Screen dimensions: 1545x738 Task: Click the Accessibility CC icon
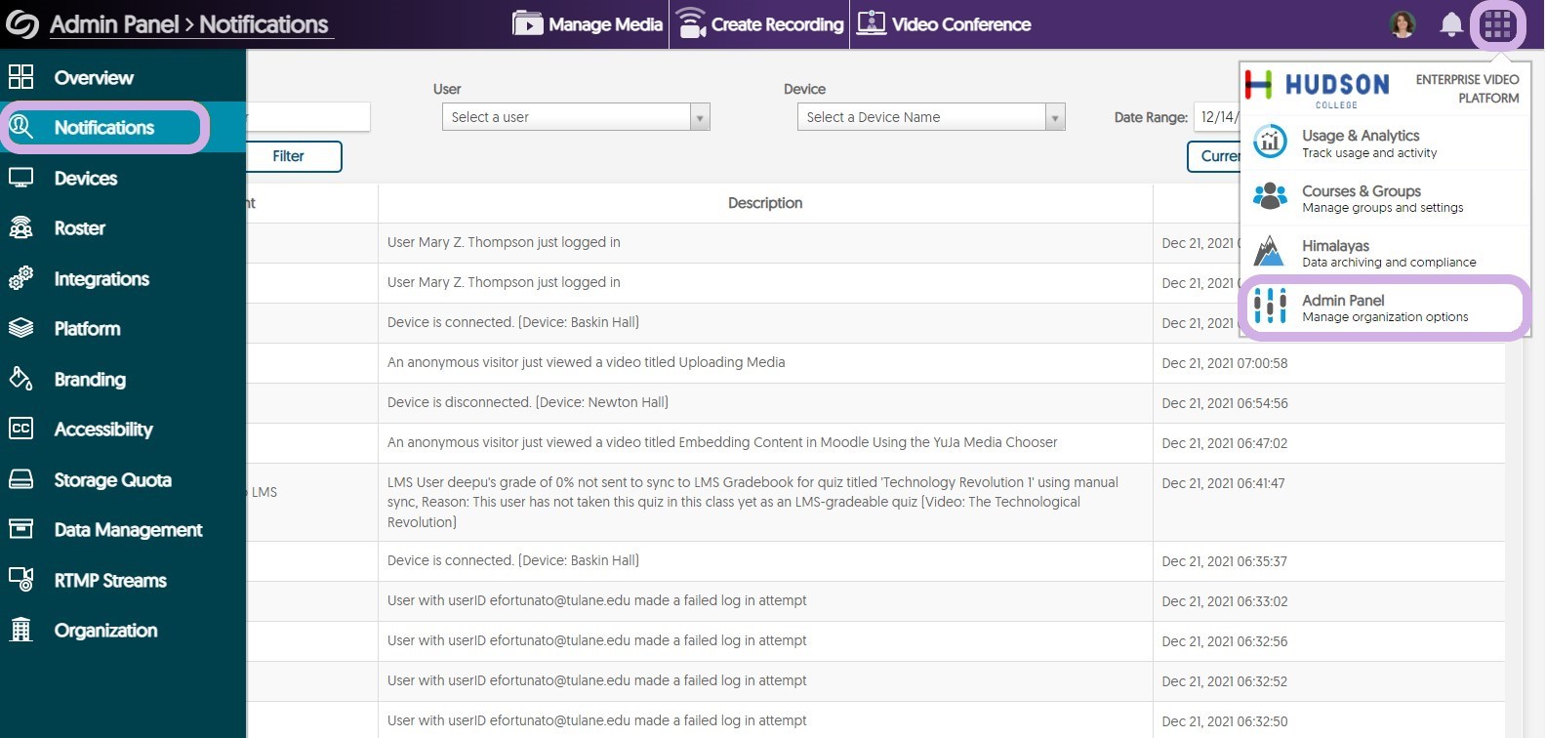pyautogui.click(x=20, y=429)
